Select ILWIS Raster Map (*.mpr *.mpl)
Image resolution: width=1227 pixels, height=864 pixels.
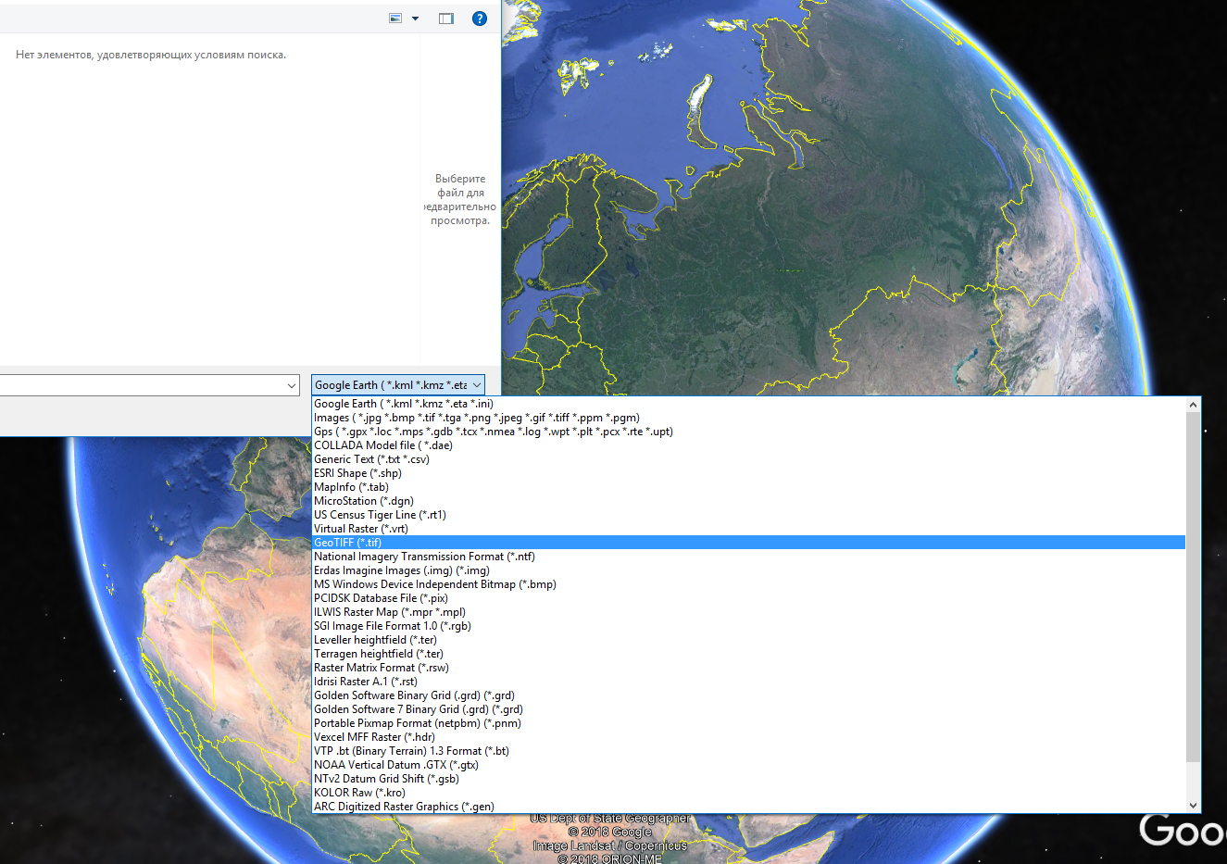click(x=748, y=612)
